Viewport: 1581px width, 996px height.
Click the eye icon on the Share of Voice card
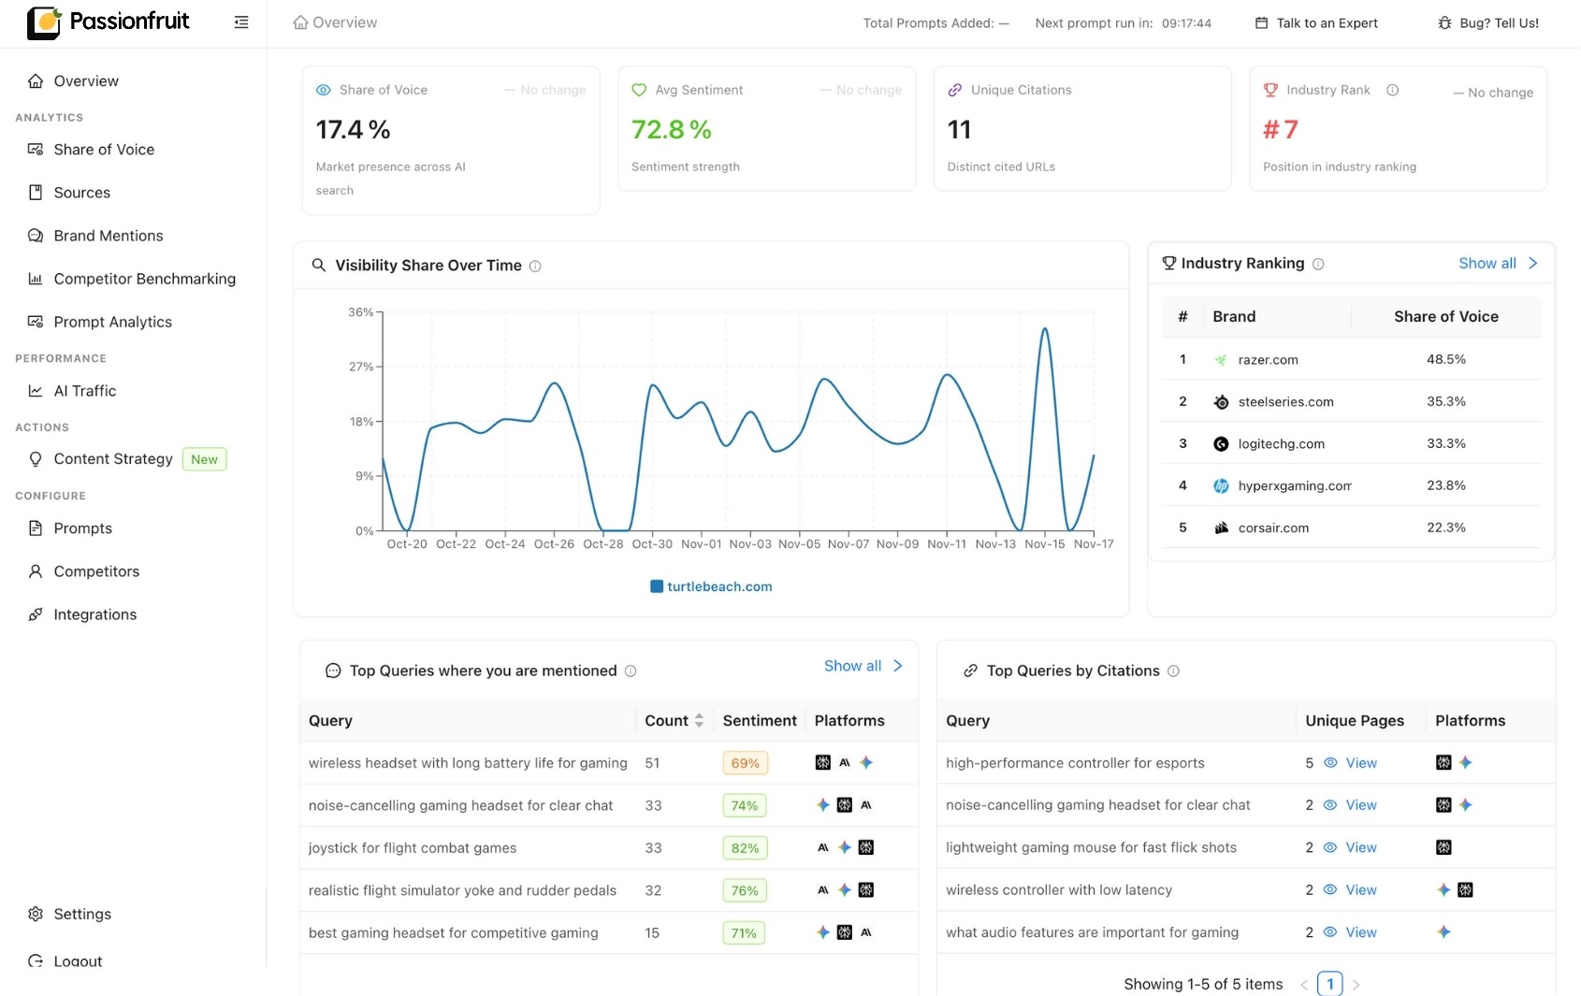tap(324, 90)
